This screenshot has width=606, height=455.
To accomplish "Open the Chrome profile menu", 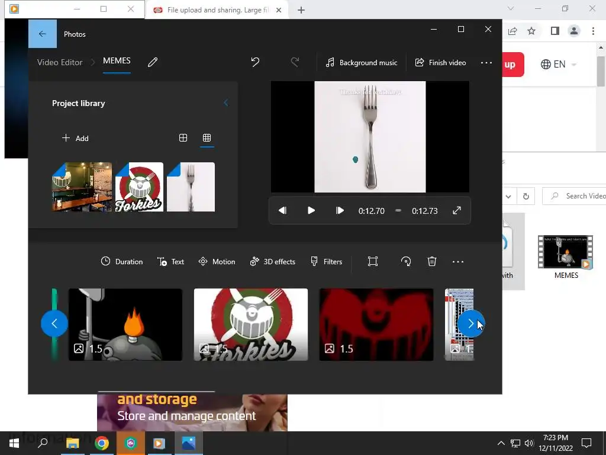I will 574,31.
